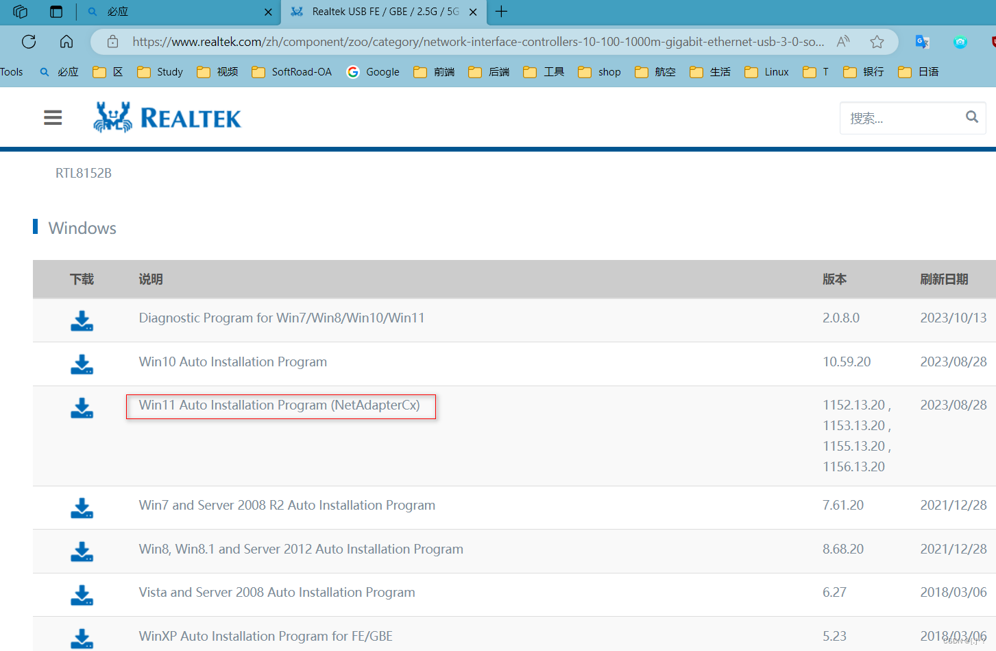Open a new browser tab
This screenshot has width=996, height=651.
point(501,12)
